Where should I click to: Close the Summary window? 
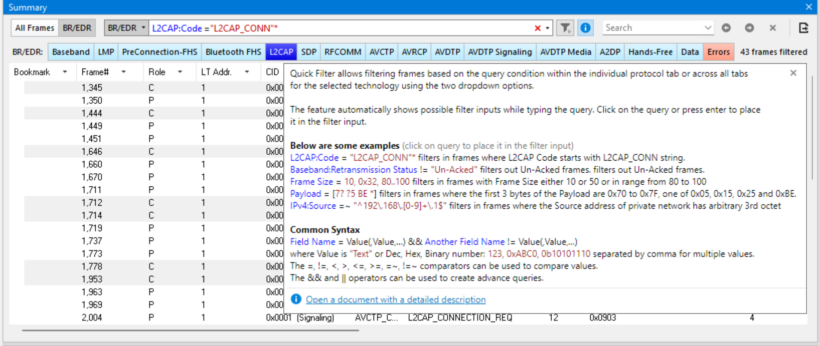(x=808, y=7)
